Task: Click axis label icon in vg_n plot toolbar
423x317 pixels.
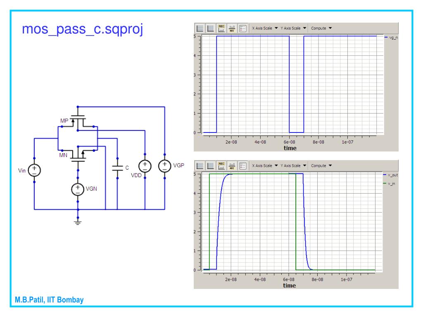Action: [232, 28]
